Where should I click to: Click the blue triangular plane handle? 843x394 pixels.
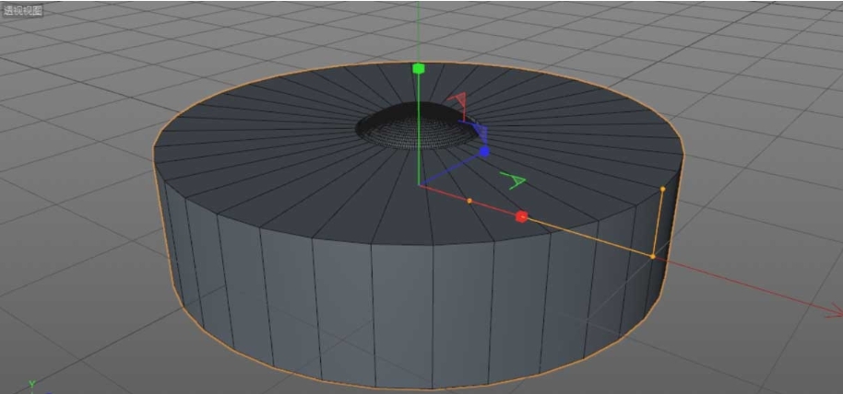point(479,132)
